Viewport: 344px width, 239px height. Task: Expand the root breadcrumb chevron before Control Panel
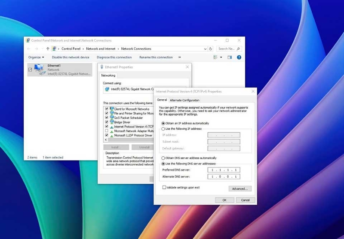(58, 49)
